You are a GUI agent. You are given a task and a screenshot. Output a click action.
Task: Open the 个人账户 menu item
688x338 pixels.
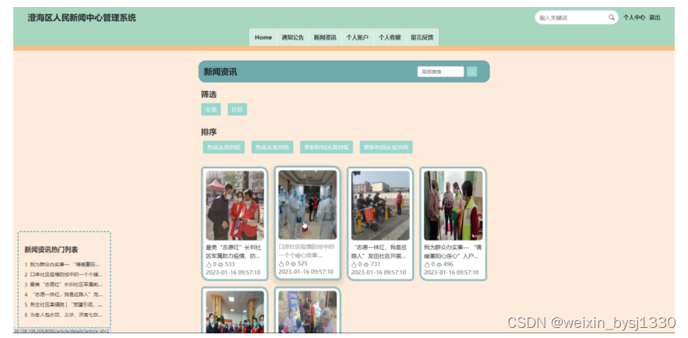pos(357,37)
